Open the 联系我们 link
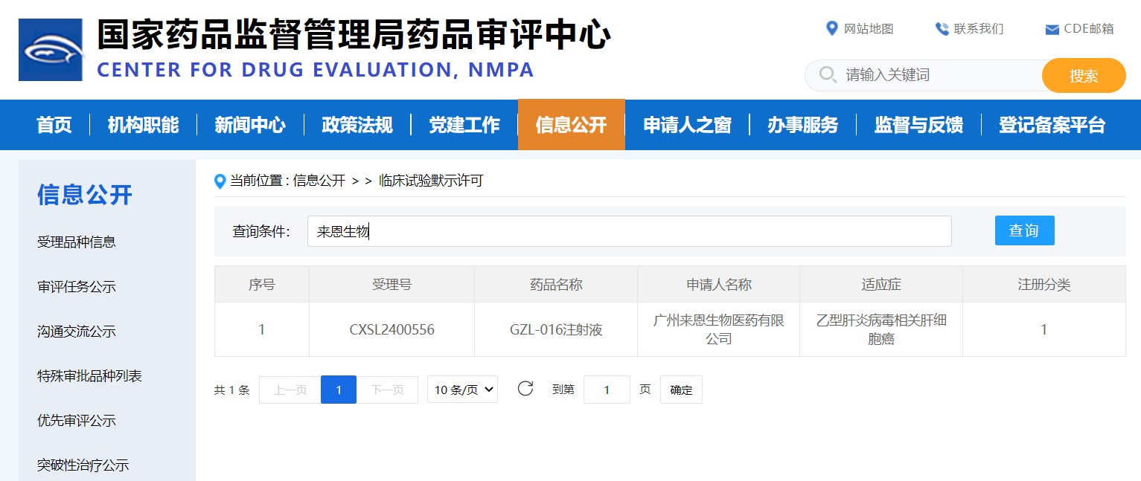The image size is (1141, 481). coord(979,29)
